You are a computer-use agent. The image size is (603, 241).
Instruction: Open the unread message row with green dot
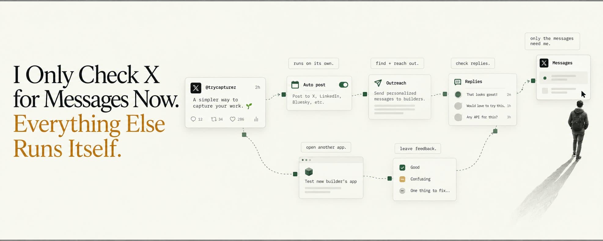563,78
